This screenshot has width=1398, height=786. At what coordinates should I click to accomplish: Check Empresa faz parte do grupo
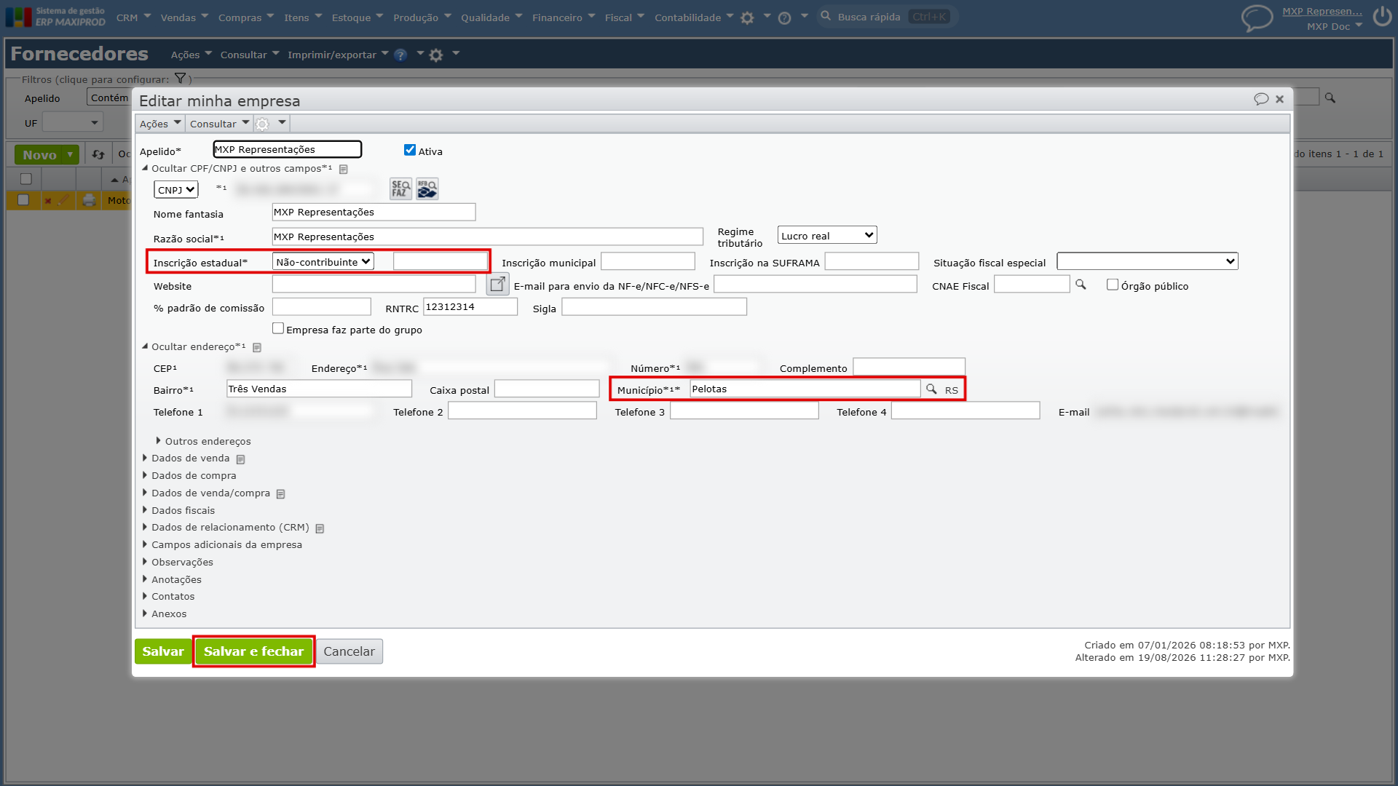278,328
